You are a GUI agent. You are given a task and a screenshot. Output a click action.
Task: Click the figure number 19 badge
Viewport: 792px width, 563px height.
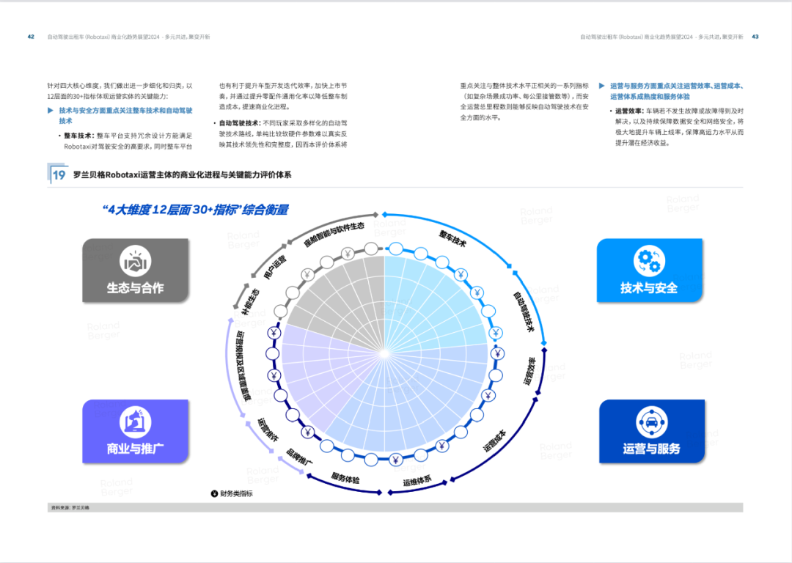(59, 174)
